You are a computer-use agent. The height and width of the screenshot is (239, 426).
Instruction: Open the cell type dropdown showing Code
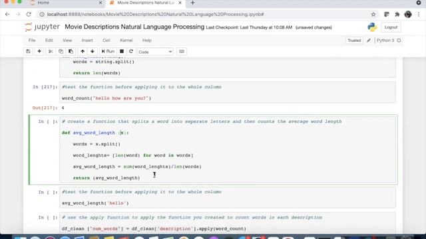pyautogui.click(x=155, y=52)
